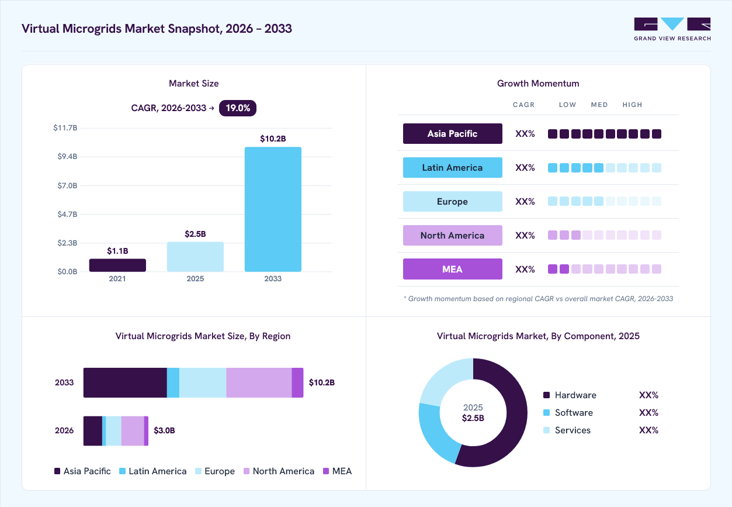Click the growth momentum footnote
The image size is (732, 507).
[538, 298]
